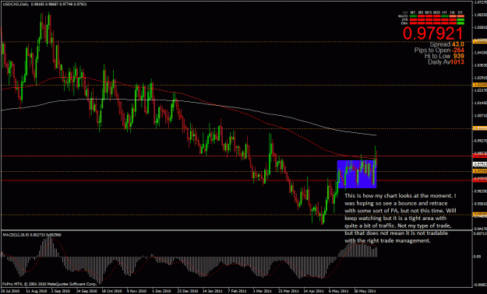
Task: Click the 6 May 2011 date label
Action: point(338,291)
